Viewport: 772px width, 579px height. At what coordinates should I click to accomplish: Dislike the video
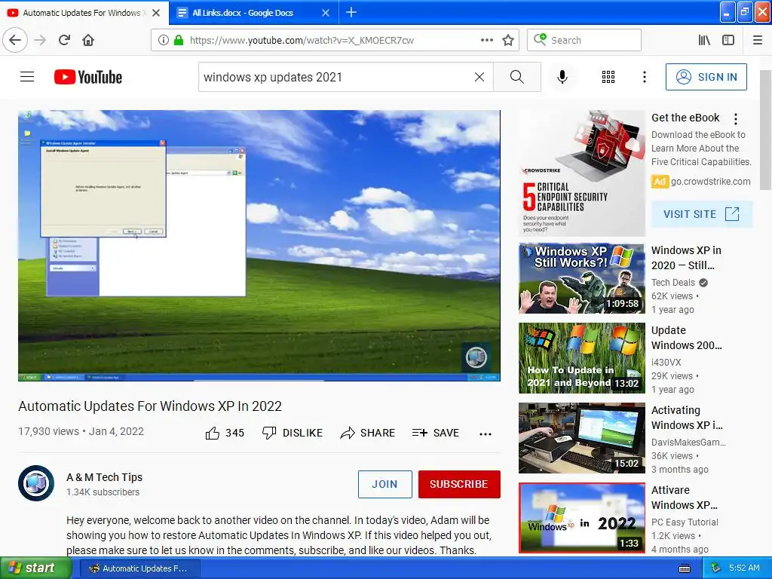[293, 433]
